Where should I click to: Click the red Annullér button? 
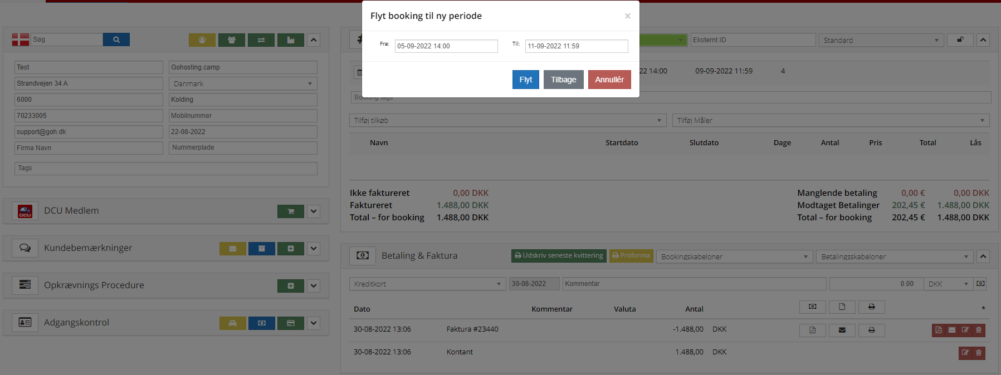[609, 80]
